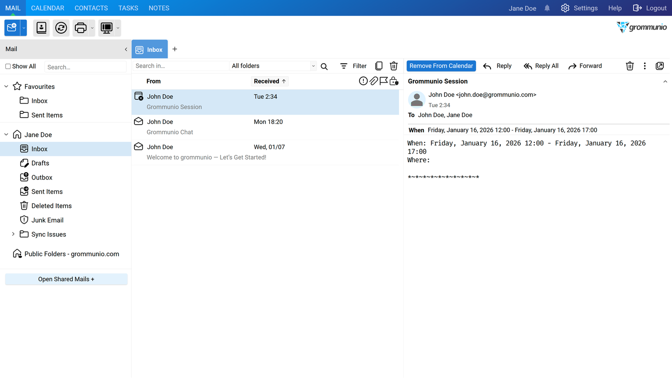
Task: Select the Inbox content tab
Action: point(150,49)
